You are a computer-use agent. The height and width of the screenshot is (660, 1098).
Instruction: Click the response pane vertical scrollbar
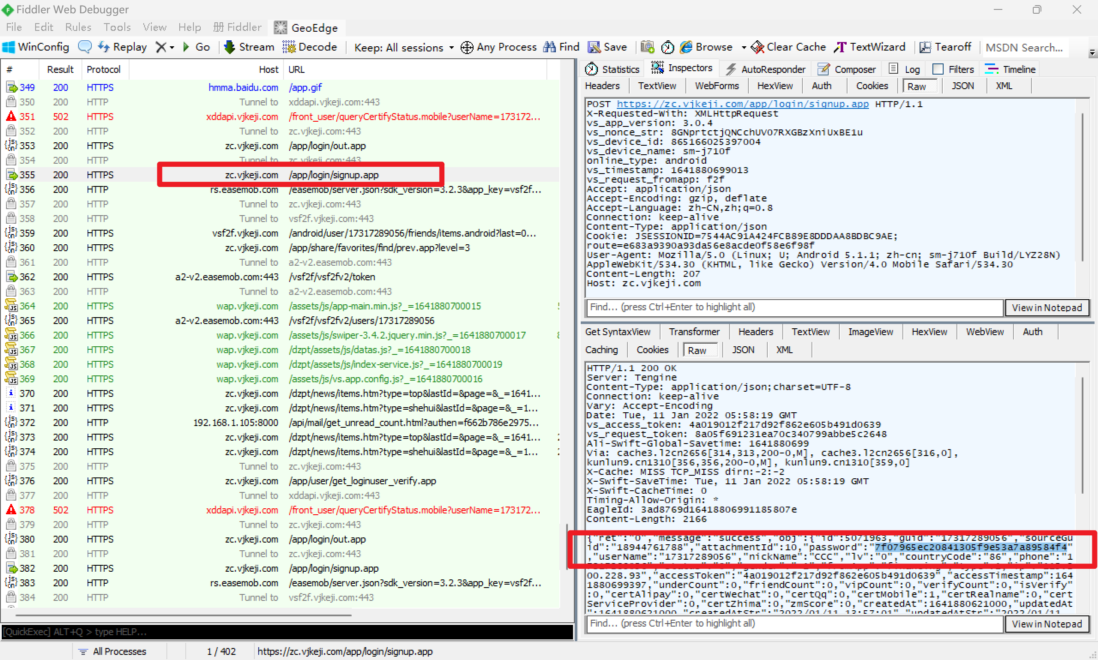1083,435
